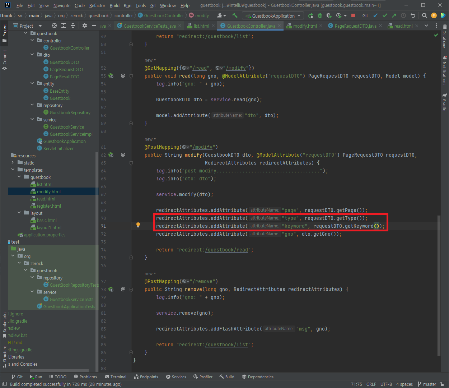Show hidden editor tabs dropdown chevron
Image resolution: width=449 pixels, height=388 pixels.
pyautogui.click(x=426, y=26)
